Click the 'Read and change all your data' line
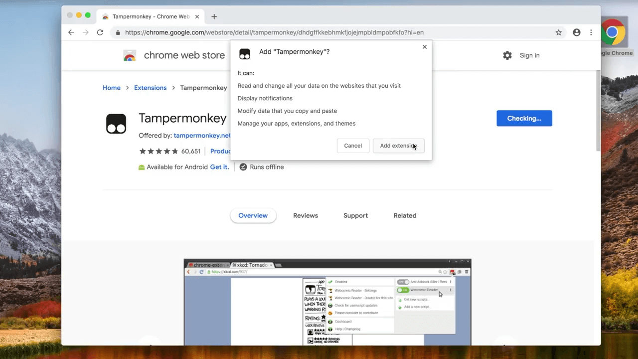638x359 pixels. tap(319, 86)
